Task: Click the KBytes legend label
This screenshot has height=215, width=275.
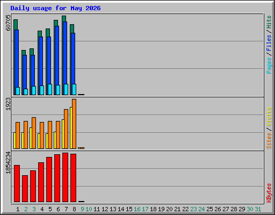Action: pyautogui.click(x=269, y=193)
